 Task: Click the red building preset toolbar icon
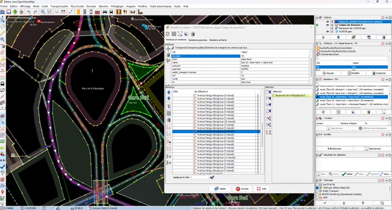[97, 12]
